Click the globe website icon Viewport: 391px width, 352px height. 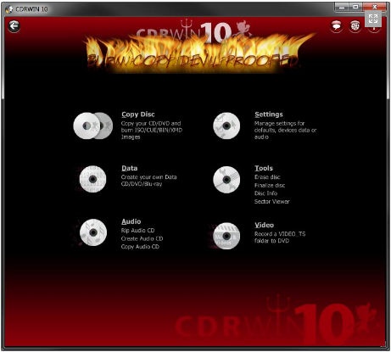[355, 26]
